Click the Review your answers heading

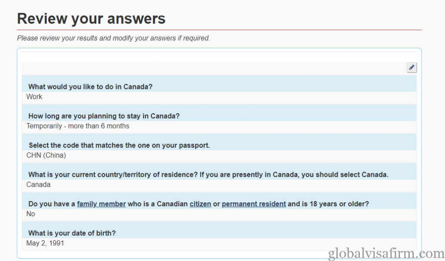91,19
